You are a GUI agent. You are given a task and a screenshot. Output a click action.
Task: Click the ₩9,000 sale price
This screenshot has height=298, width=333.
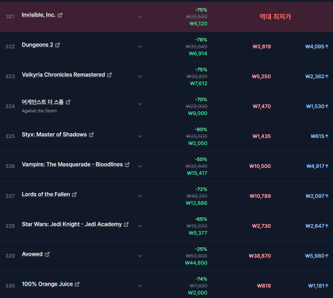(198, 113)
